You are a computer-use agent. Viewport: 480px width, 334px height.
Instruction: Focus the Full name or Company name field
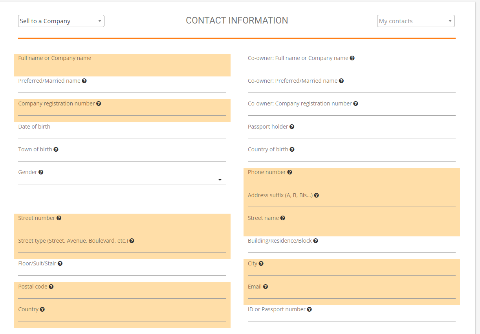pos(122,65)
